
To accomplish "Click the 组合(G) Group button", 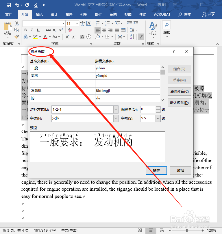I will coord(179,69).
